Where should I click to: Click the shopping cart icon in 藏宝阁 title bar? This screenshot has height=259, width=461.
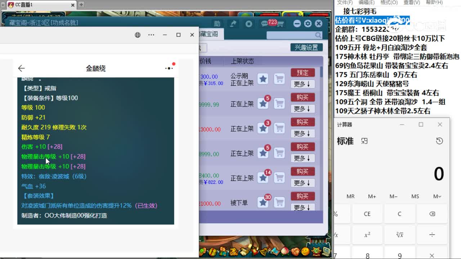pos(281,23)
